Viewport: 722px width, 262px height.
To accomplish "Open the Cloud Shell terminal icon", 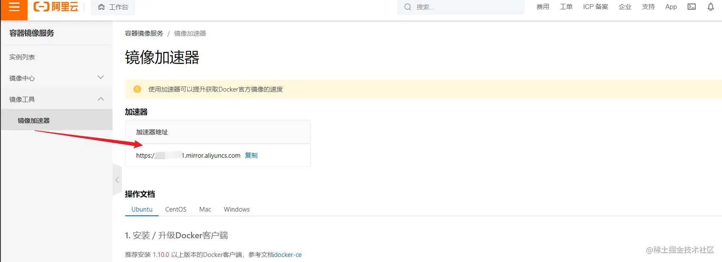I will pyautogui.click(x=691, y=7).
